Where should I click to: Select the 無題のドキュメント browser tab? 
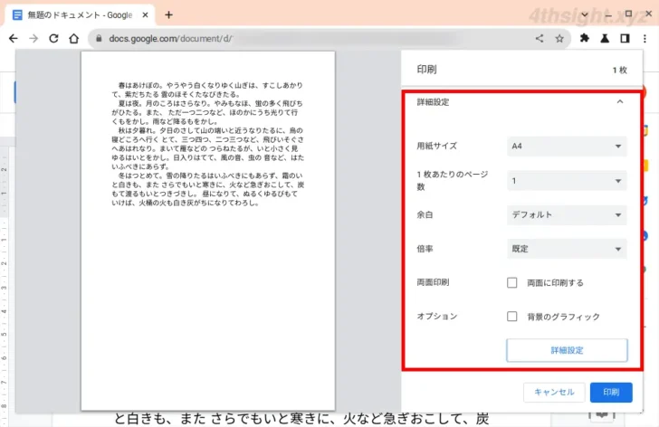80,15
